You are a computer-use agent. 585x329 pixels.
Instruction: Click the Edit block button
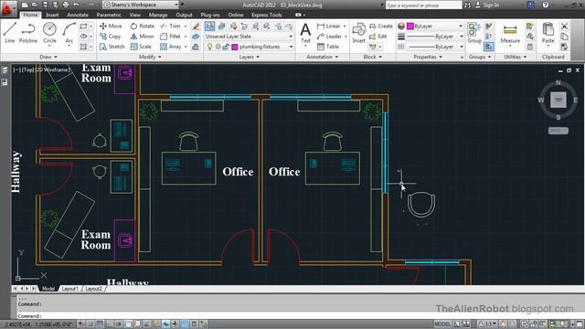pyautogui.click(x=378, y=37)
